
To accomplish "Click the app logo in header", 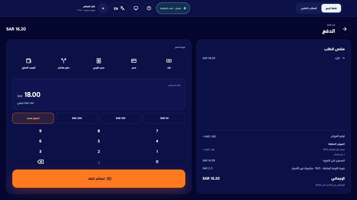I will [x=348, y=8].
